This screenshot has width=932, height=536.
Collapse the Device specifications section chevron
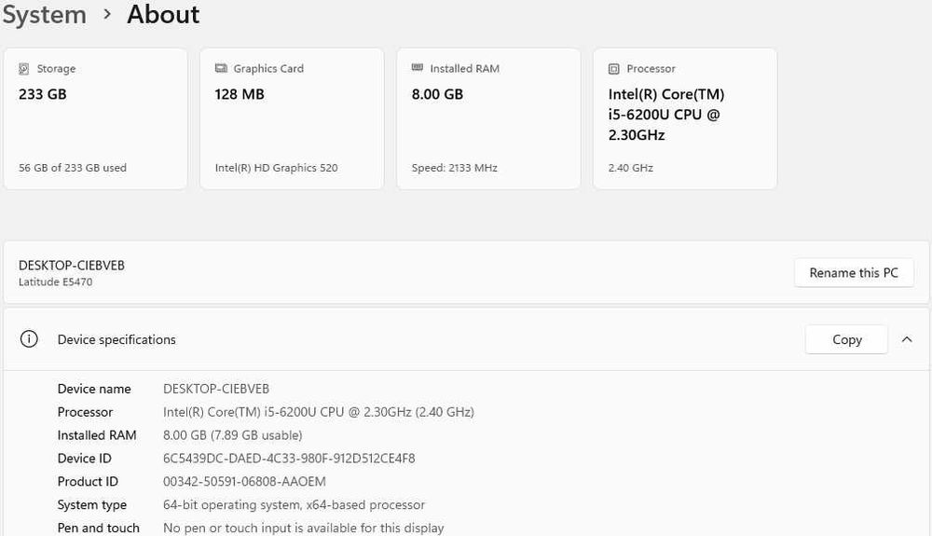point(907,340)
